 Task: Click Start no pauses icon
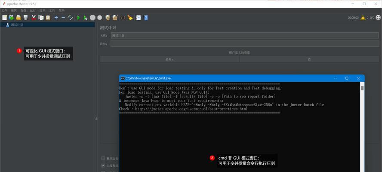pos(85,18)
